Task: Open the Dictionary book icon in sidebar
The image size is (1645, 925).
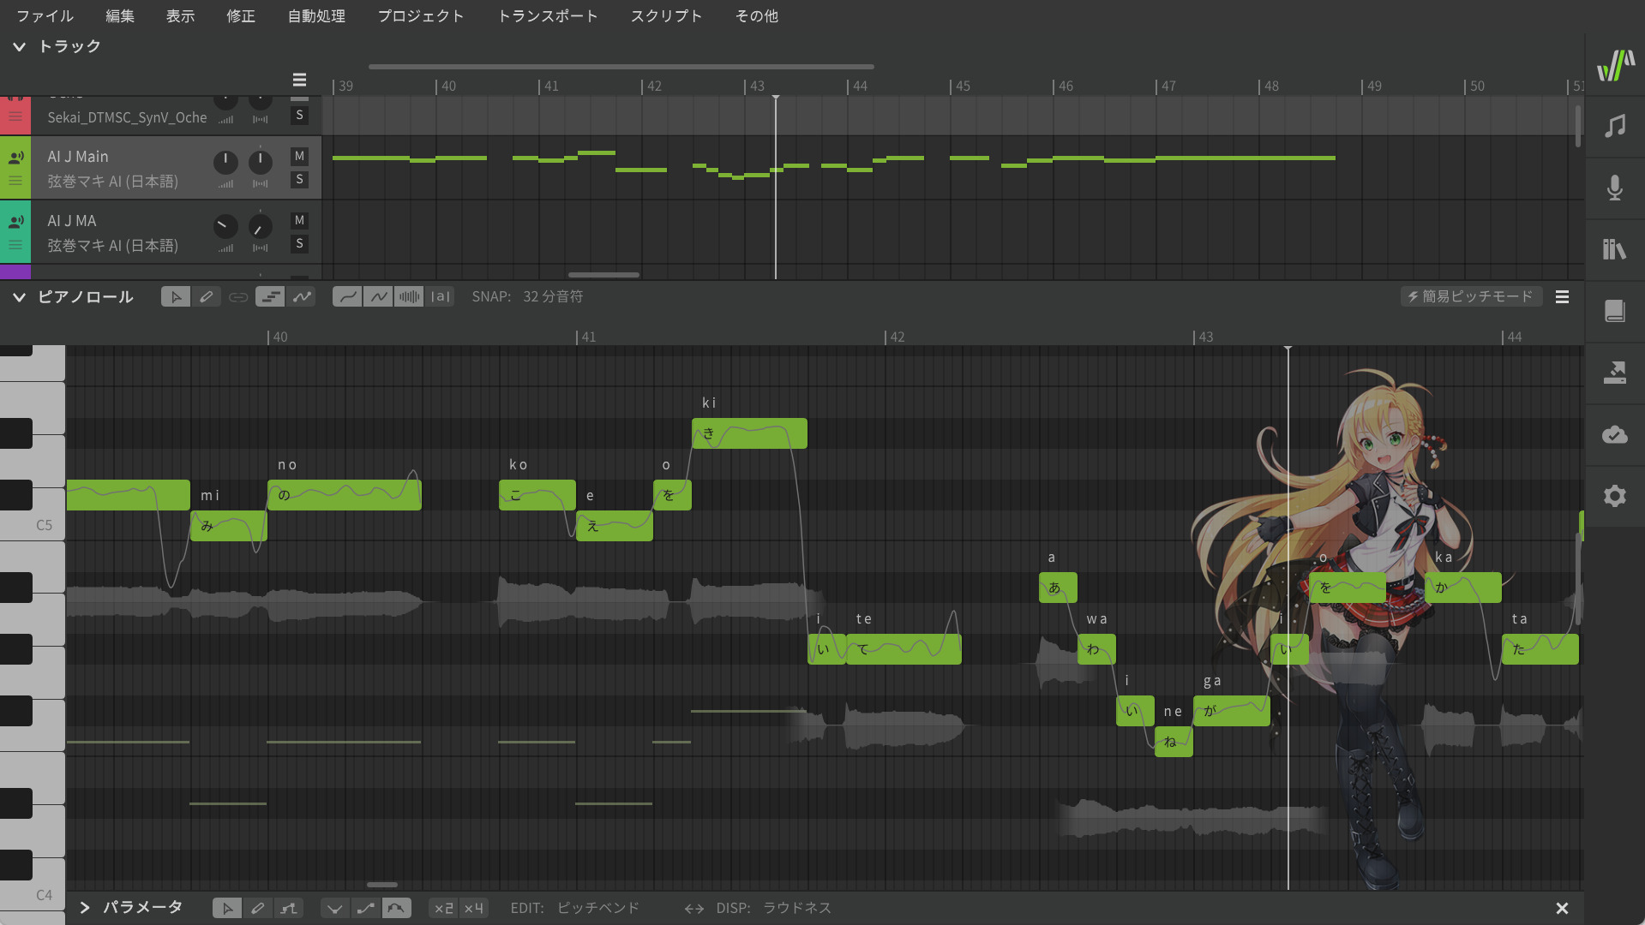Action: point(1615,311)
